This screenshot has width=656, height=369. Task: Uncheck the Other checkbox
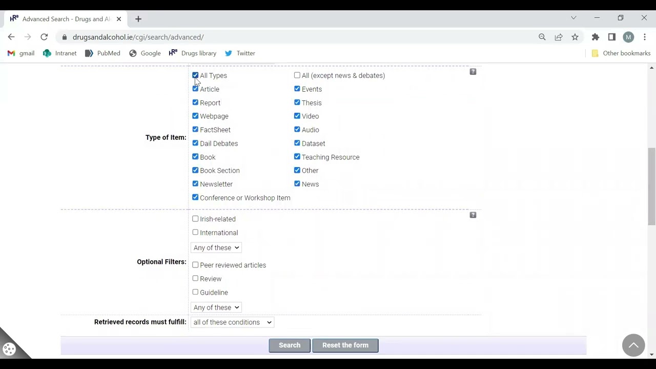coord(297,170)
